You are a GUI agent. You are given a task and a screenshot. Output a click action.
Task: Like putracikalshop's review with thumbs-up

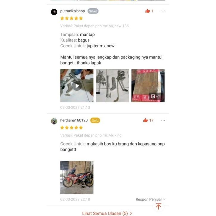[x=148, y=11]
